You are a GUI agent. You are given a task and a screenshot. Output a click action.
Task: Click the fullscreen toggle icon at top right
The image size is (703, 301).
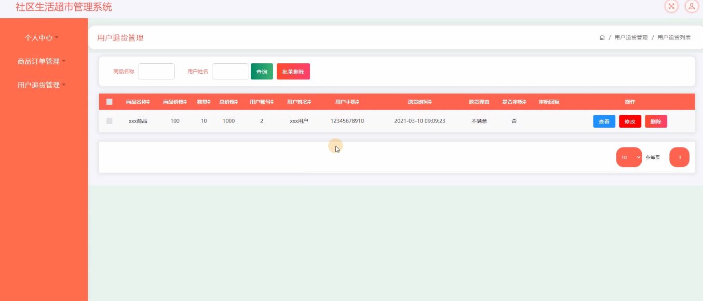[x=671, y=6]
